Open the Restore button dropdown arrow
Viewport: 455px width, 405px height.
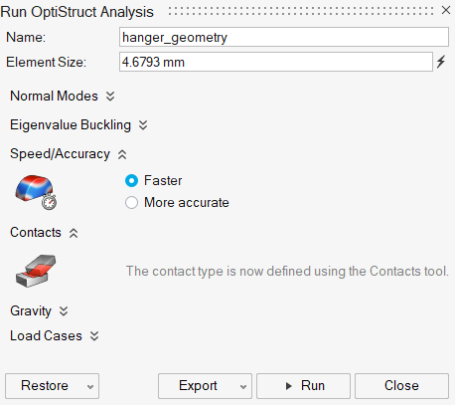[90, 386]
